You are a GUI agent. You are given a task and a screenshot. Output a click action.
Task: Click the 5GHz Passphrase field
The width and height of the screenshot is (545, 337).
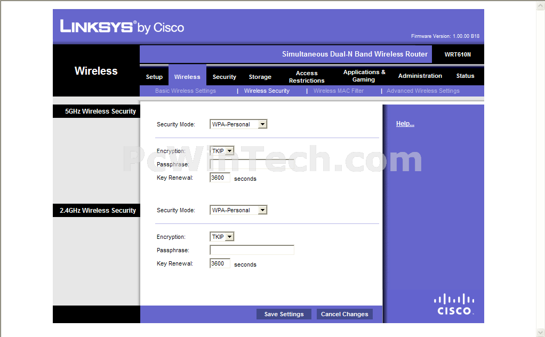pos(252,164)
